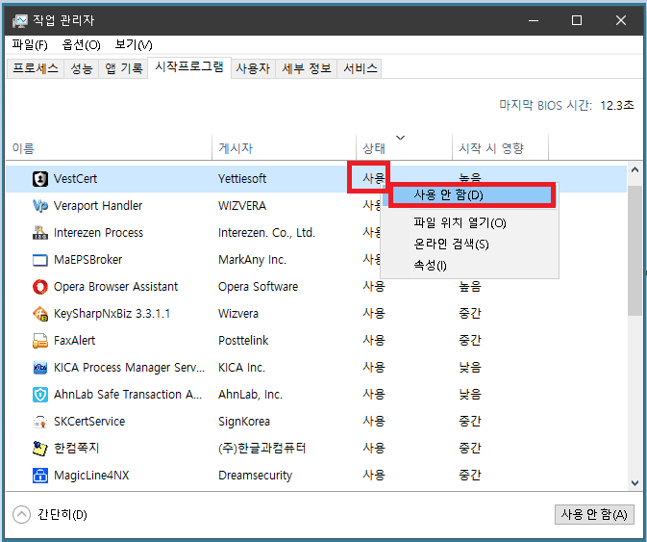Click publisher Dreamsecurity

click(x=255, y=476)
